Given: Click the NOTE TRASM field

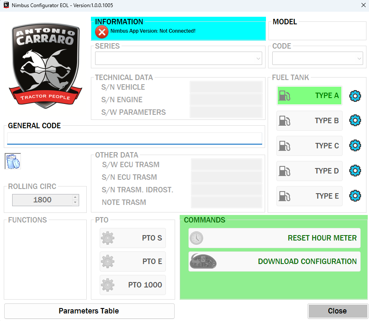Looking at the screenshot, I should click(227, 202).
